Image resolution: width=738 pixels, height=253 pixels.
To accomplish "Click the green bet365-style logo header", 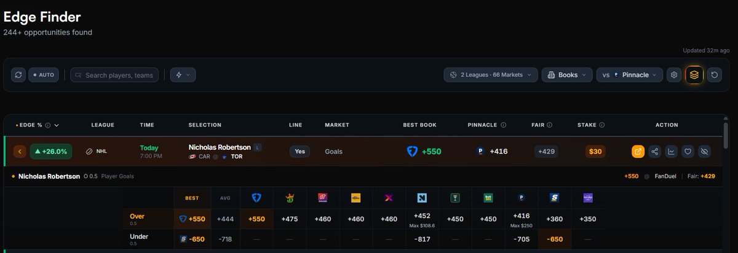I will point(488,198).
